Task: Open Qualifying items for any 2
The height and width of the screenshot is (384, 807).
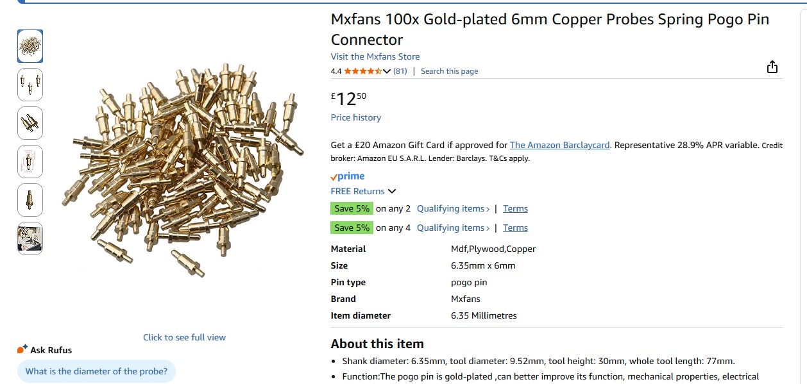Action: (x=453, y=208)
